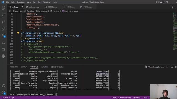This screenshot has height=99, width=177.
Task: Open the Testing flask view
Action: [x=3, y=42]
